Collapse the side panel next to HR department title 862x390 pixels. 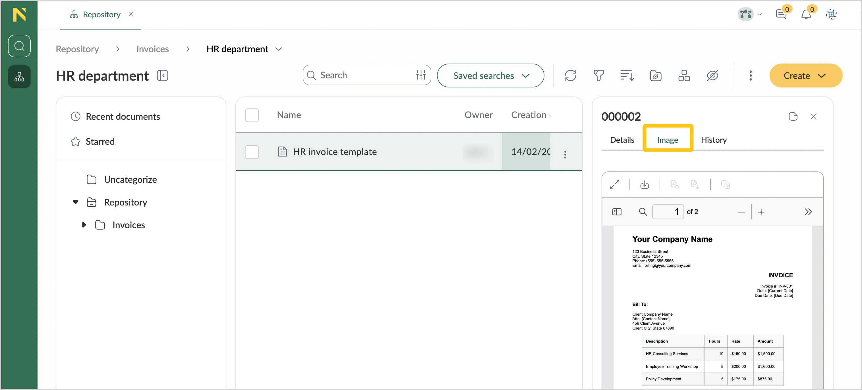[x=163, y=76]
